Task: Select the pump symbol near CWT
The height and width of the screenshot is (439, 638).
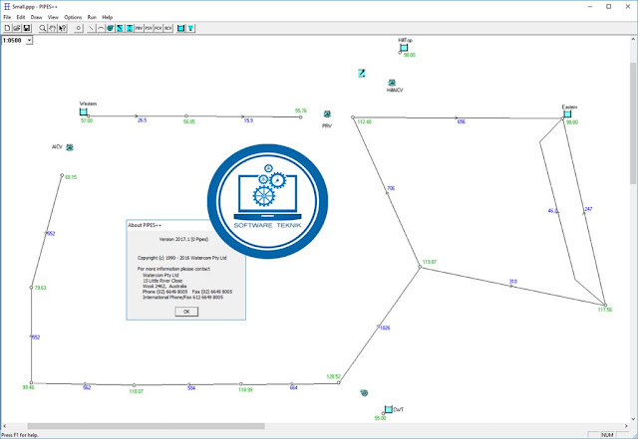Action: pos(364,392)
